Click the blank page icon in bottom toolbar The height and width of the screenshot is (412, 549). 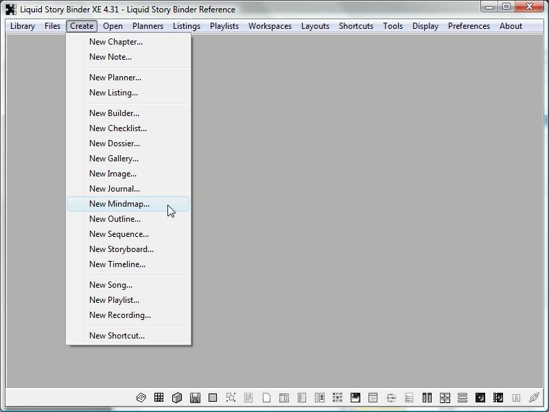pyautogui.click(x=266, y=398)
